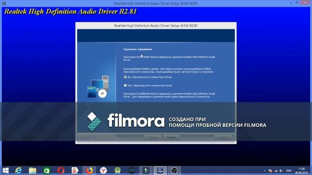312x175 pixels.
Task: Close the Realtek setup outer window
Action: pyautogui.click(x=306, y=3)
